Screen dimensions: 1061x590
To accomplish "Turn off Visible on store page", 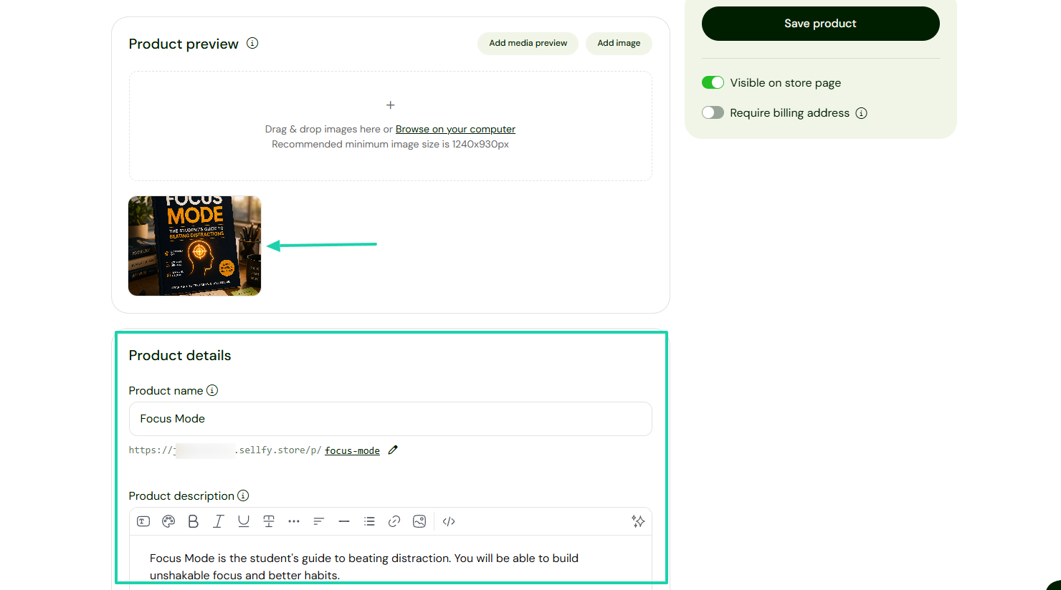I will (x=713, y=82).
